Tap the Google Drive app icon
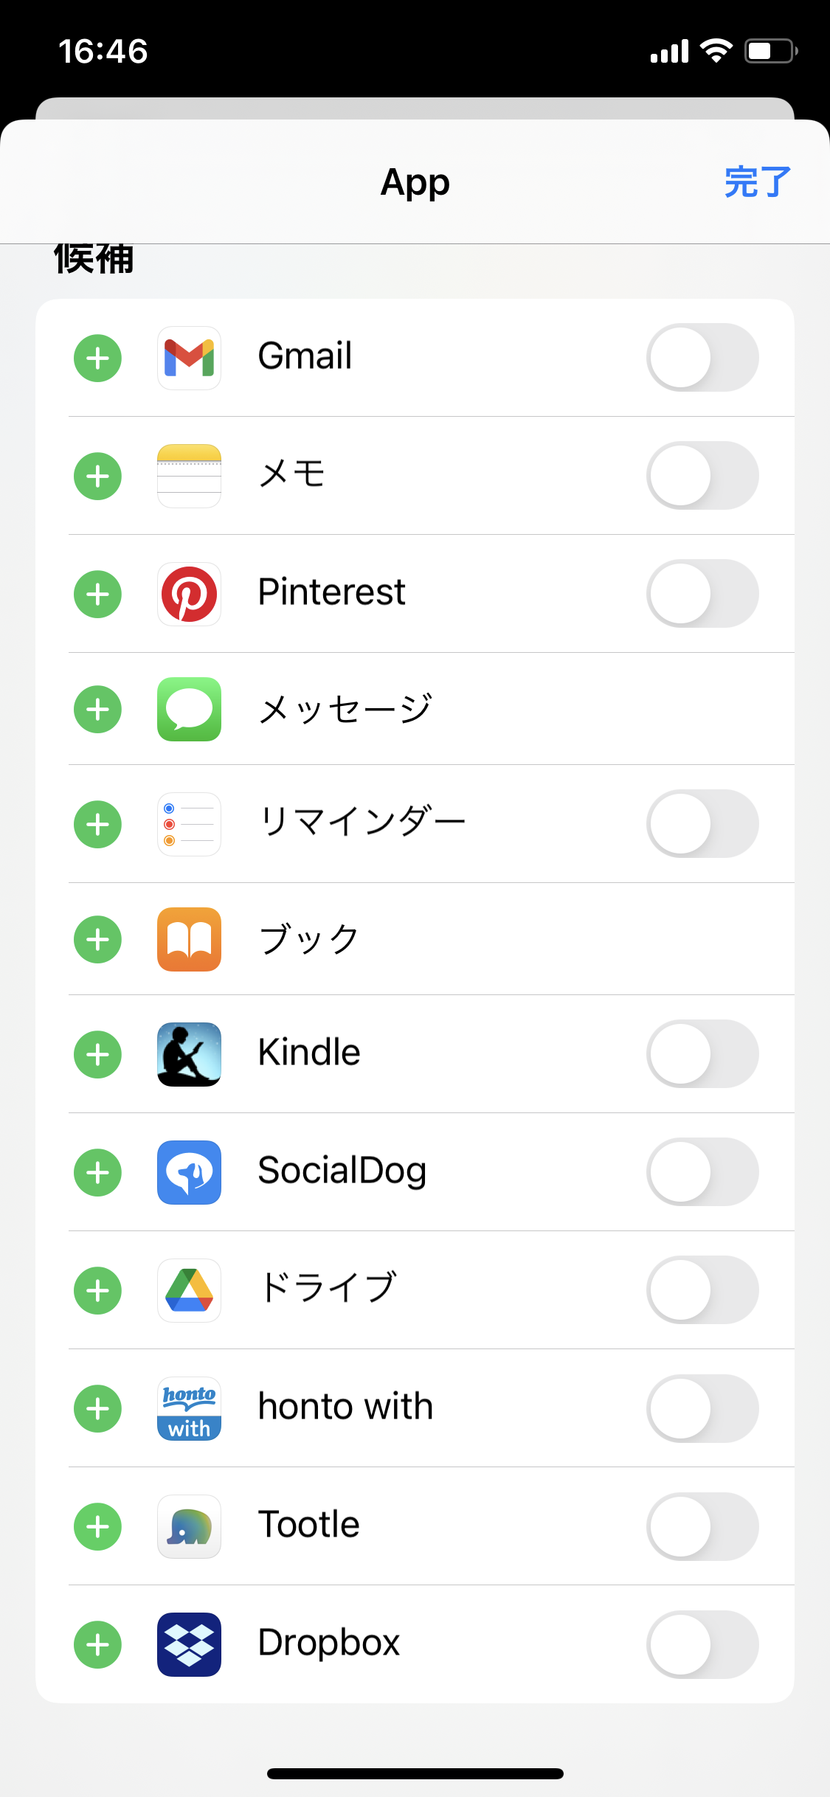 pos(189,1290)
